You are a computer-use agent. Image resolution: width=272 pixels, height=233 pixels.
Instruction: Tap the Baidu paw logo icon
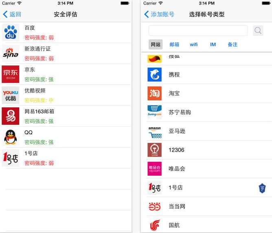11,33
